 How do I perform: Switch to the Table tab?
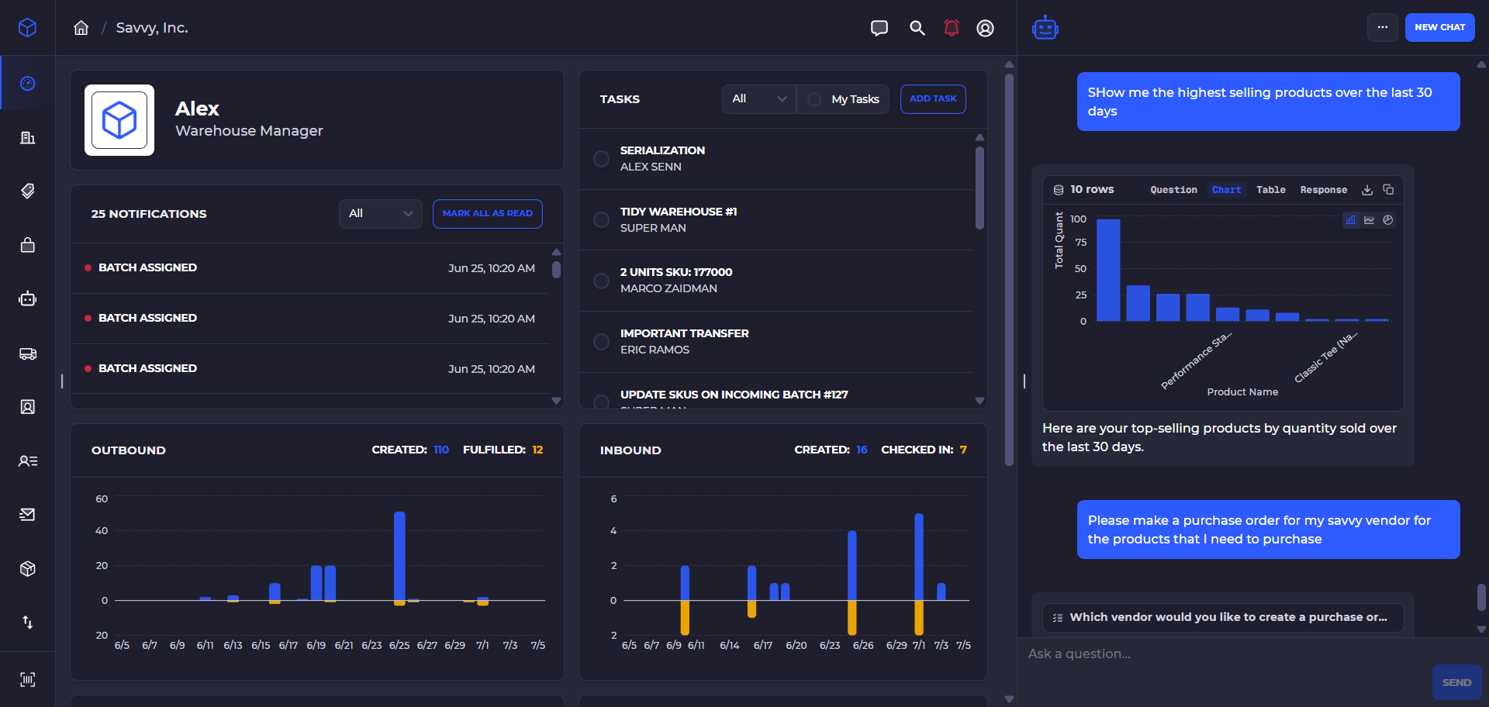1270,190
